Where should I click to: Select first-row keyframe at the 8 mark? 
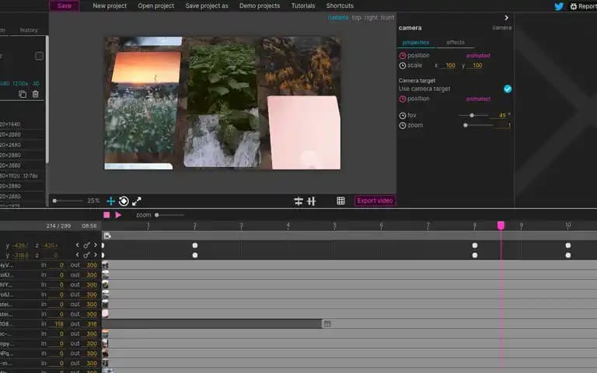click(475, 246)
